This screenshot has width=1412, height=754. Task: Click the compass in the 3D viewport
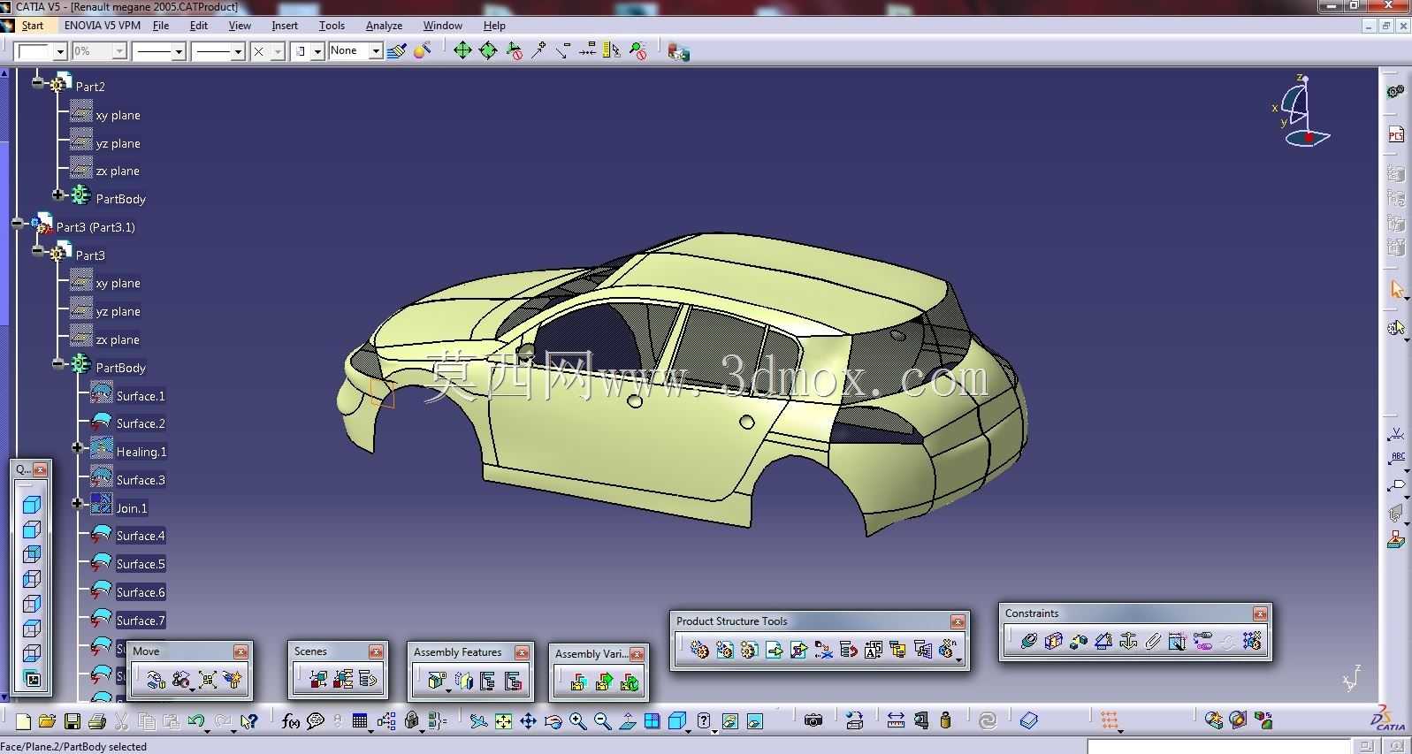click(1301, 112)
